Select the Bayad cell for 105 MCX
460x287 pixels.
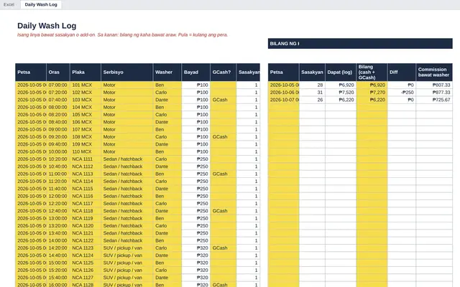(196, 115)
